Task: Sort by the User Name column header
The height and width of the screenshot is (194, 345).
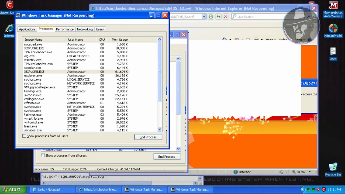Action: click(x=80, y=40)
